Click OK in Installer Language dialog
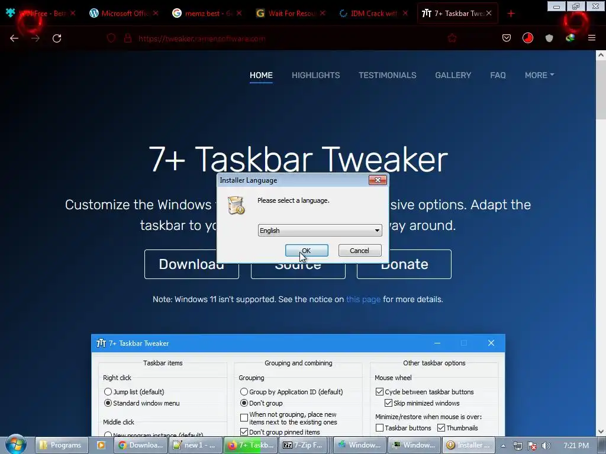 [x=307, y=251]
